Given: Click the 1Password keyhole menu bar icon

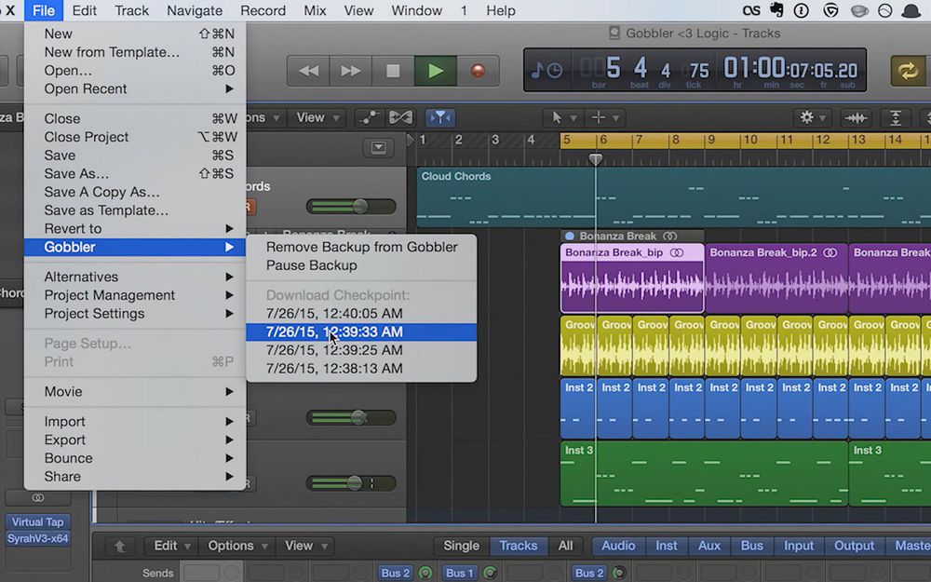Looking at the screenshot, I should pyautogui.click(x=802, y=10).
